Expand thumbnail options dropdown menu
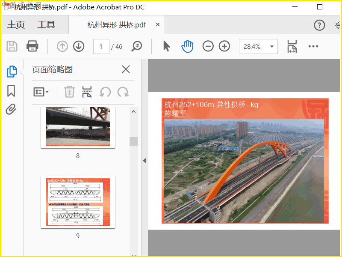The height and width of the screenshot is (257, 342). [x=41, y=92]
